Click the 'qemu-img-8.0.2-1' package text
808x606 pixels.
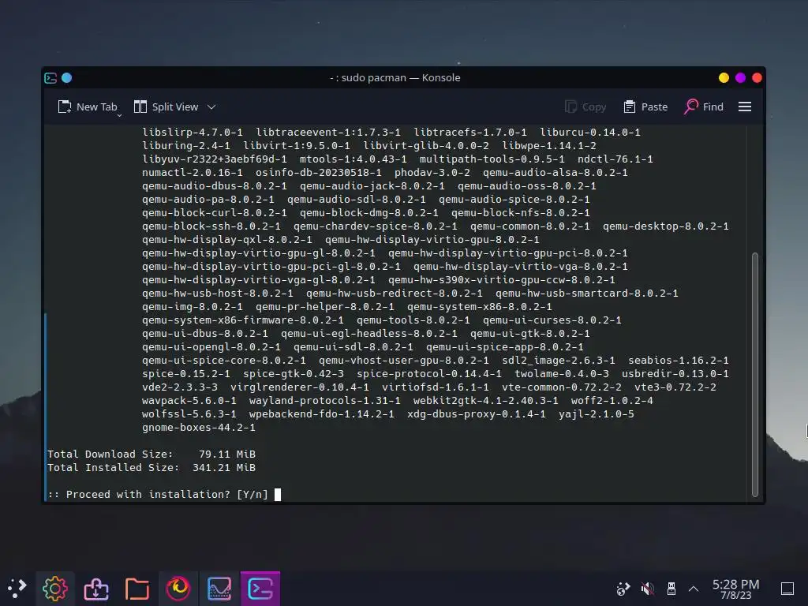pos(193,307)
